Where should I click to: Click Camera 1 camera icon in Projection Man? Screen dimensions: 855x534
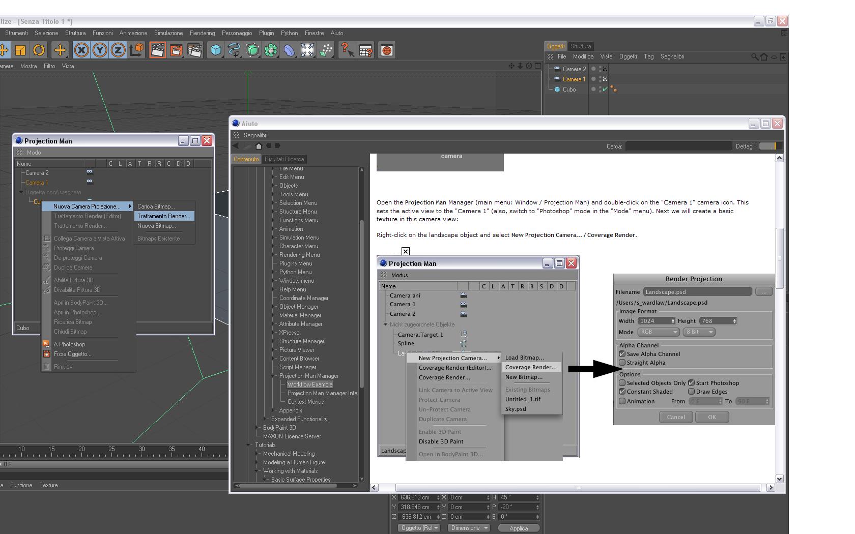click(90, 181)
